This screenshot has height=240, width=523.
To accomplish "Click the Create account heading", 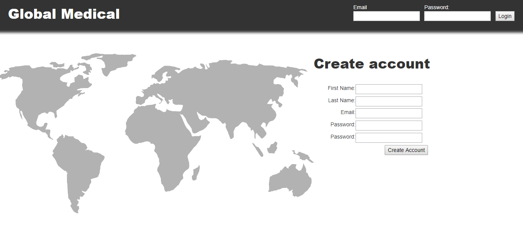I will click(372, 64).
